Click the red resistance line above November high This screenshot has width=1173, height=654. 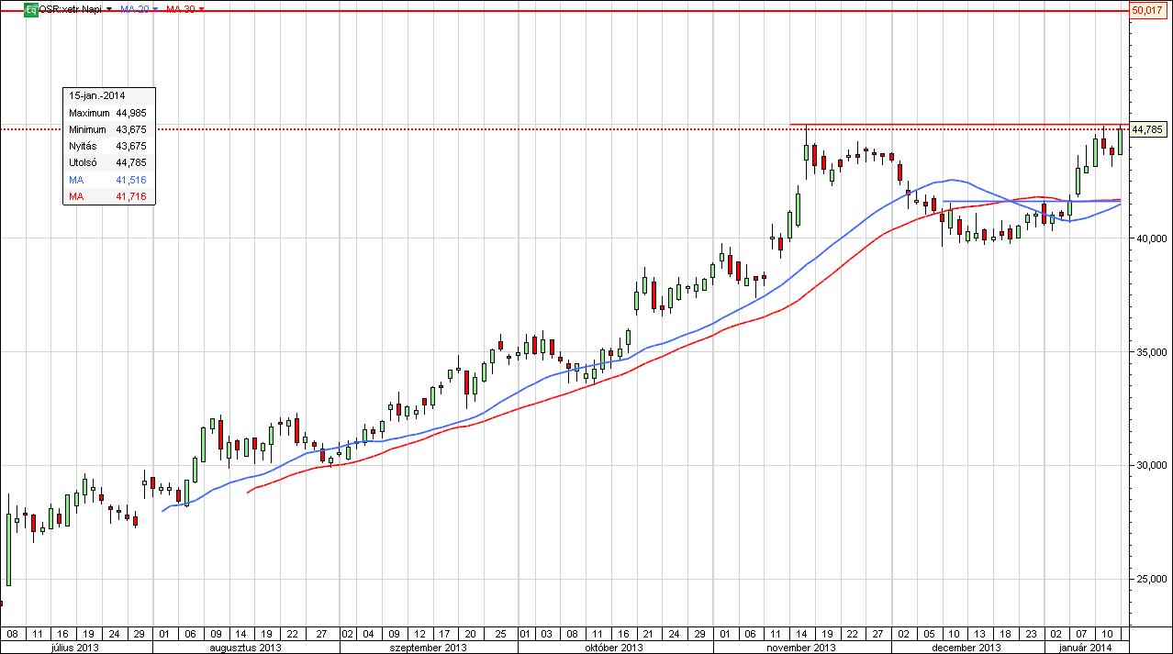click(x=959, y=124)
